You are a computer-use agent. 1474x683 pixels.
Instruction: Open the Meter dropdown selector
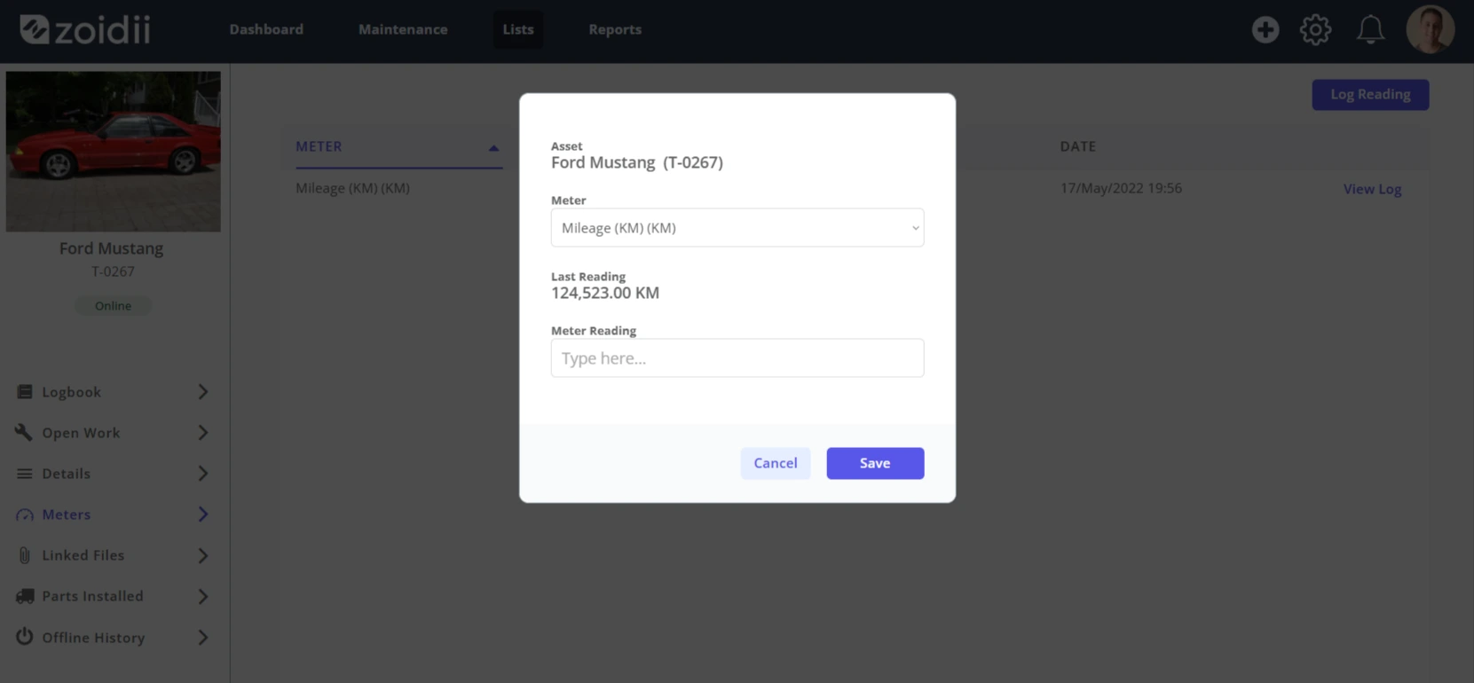pyautogui.click(x=737, y=228)
